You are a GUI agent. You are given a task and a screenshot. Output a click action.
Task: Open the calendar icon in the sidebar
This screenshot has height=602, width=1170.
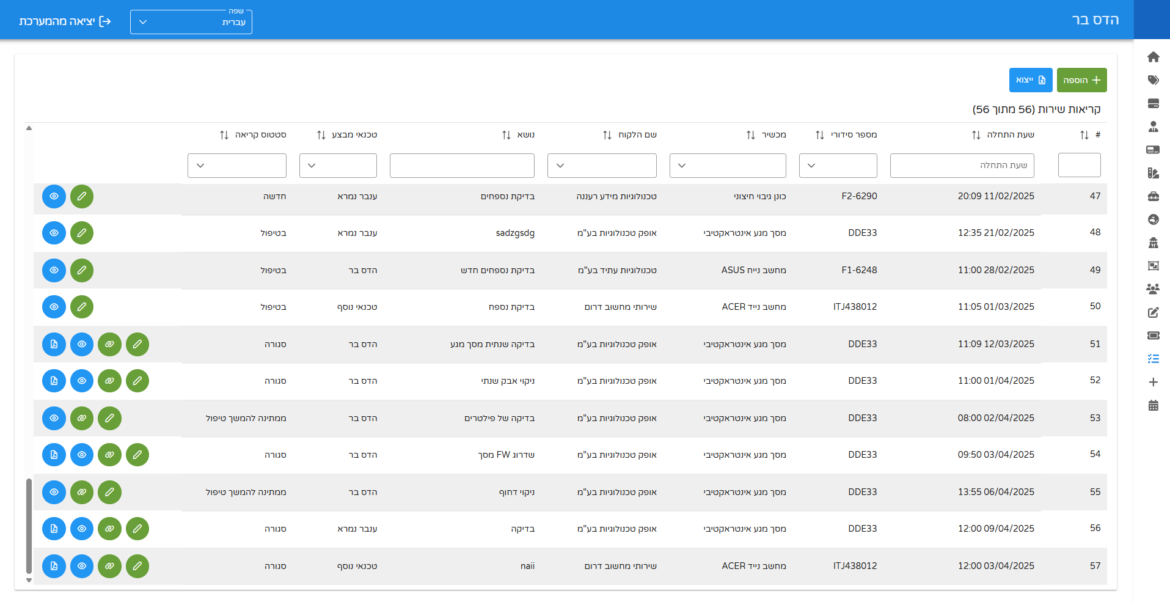coord(1153,405)
